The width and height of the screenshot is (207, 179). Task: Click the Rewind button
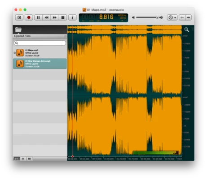point(47,17)
